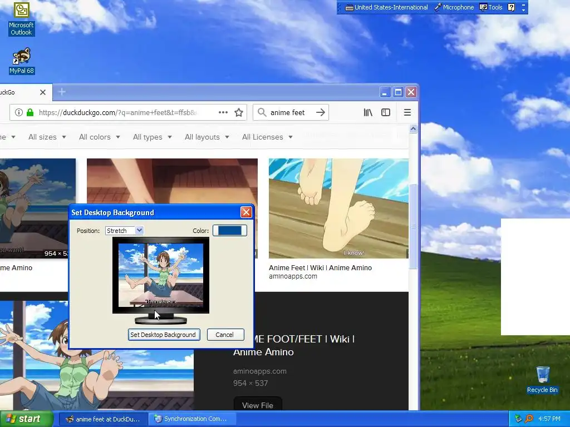Pick the blue background Color swatch
The image size is (570, 427).
click(x=230, y=231)
